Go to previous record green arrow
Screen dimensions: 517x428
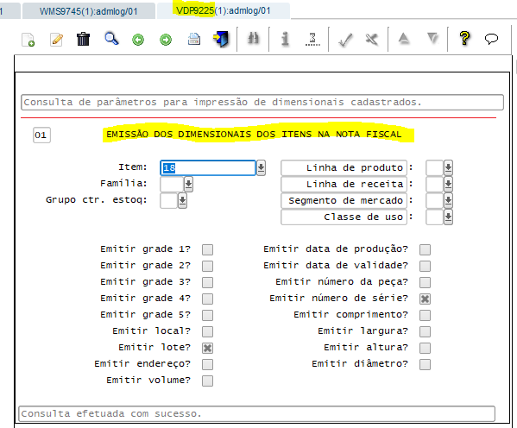[138, 40]
